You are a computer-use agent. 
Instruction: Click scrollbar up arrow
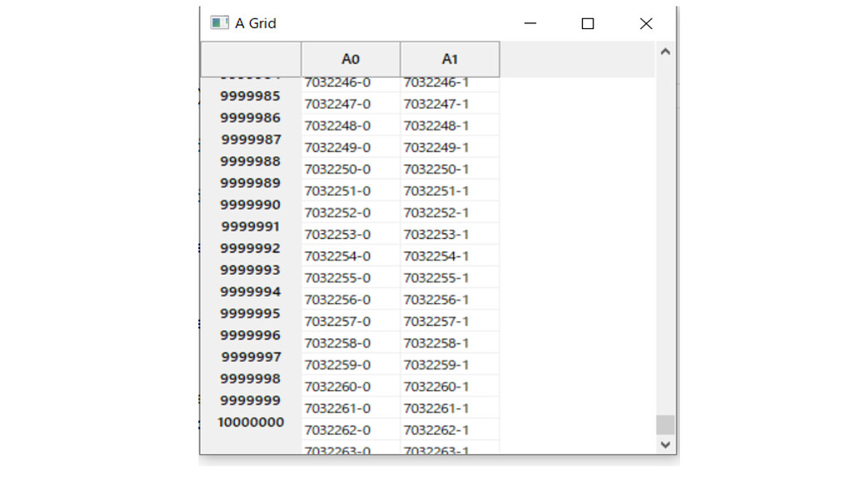coord(666,52)
